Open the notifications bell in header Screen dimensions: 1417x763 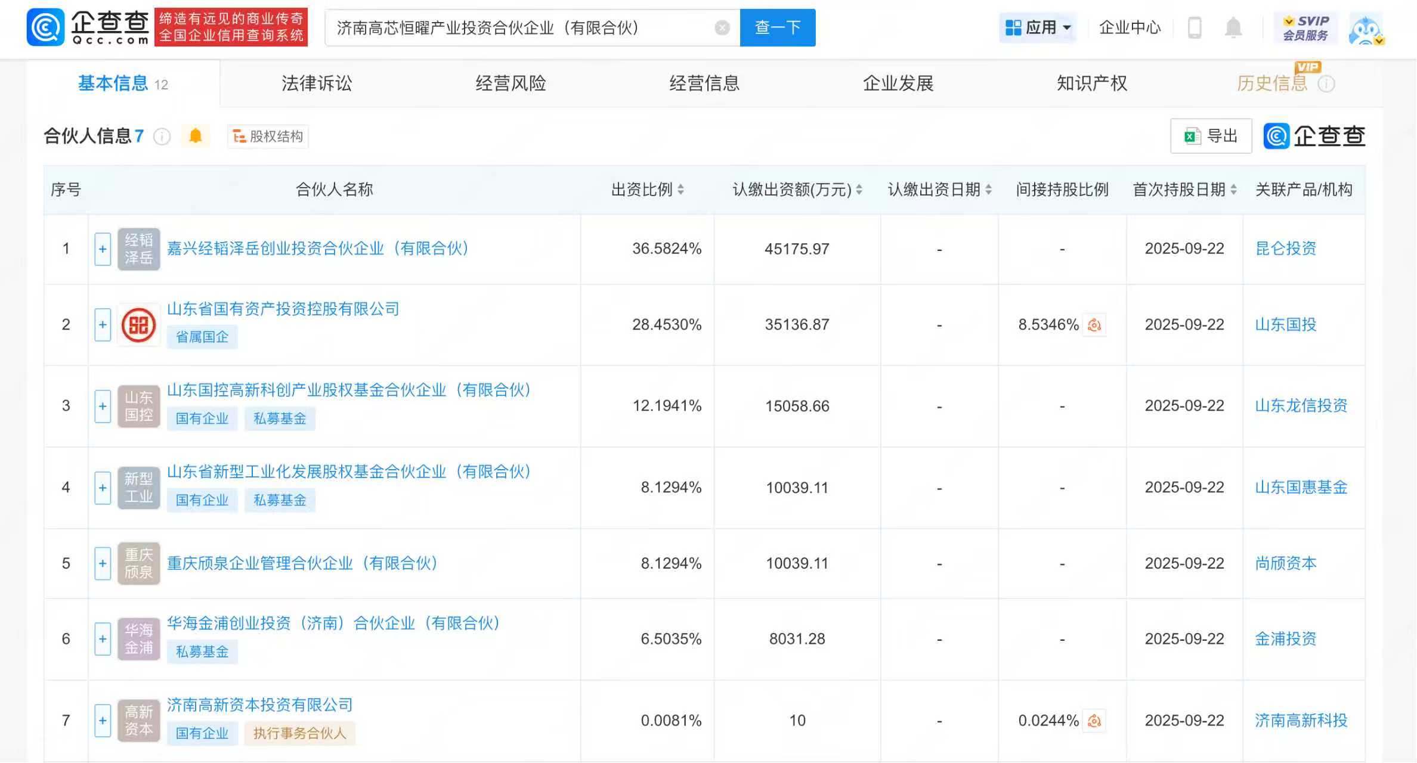1233,27
